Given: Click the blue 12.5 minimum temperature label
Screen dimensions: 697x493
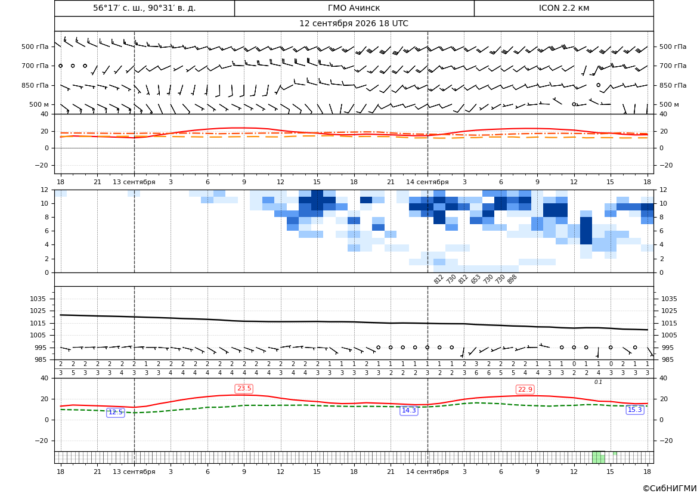Looking at the screenshot, I should pyautogui.click(x=116, y=412).
